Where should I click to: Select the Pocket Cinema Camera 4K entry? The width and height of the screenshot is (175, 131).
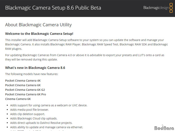click(23, 81)
